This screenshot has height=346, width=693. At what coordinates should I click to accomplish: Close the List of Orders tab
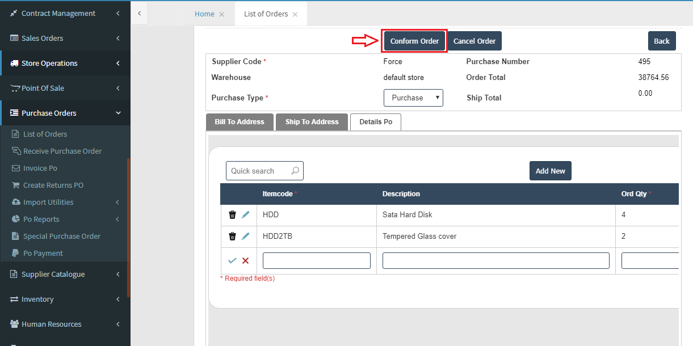pyautogui.click(x=295, y=14)
